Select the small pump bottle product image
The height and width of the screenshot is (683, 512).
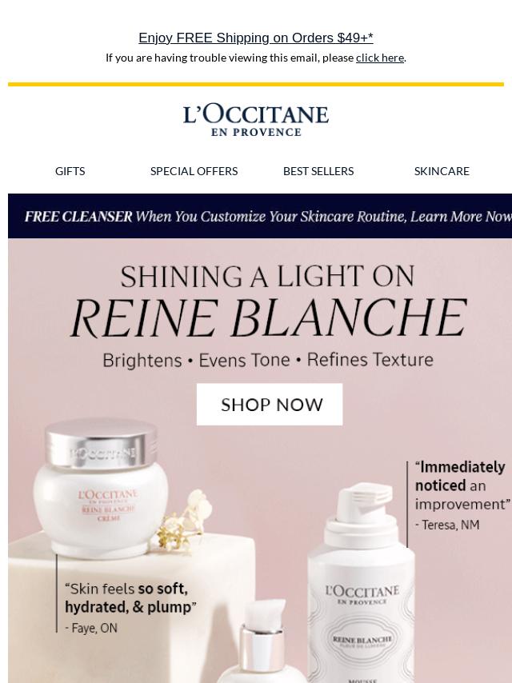point(262,641)
